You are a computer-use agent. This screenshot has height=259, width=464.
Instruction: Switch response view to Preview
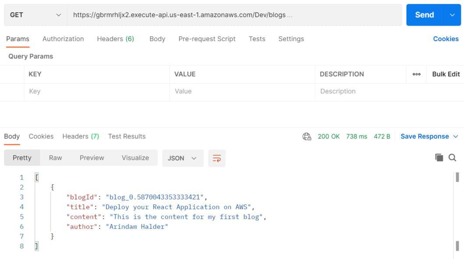pos(91,158)
